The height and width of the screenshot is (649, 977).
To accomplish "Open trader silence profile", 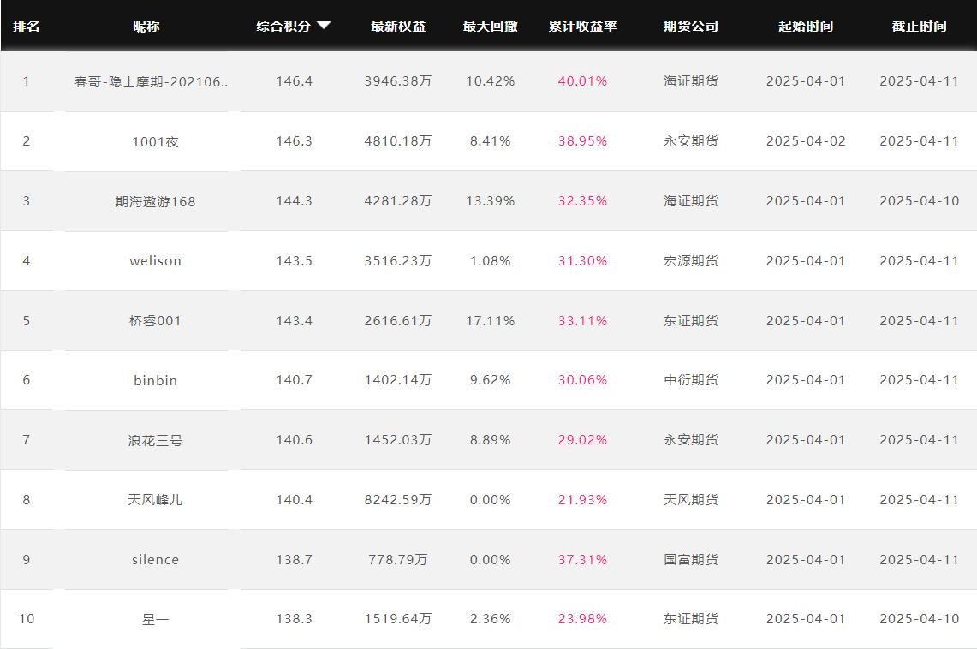I will 155,559.
